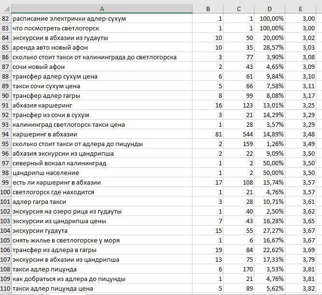Select value 3,62 in column E
The image size is (322, 295).
[300, 211]
